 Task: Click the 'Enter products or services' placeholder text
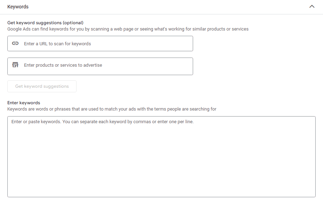point(63,65)
